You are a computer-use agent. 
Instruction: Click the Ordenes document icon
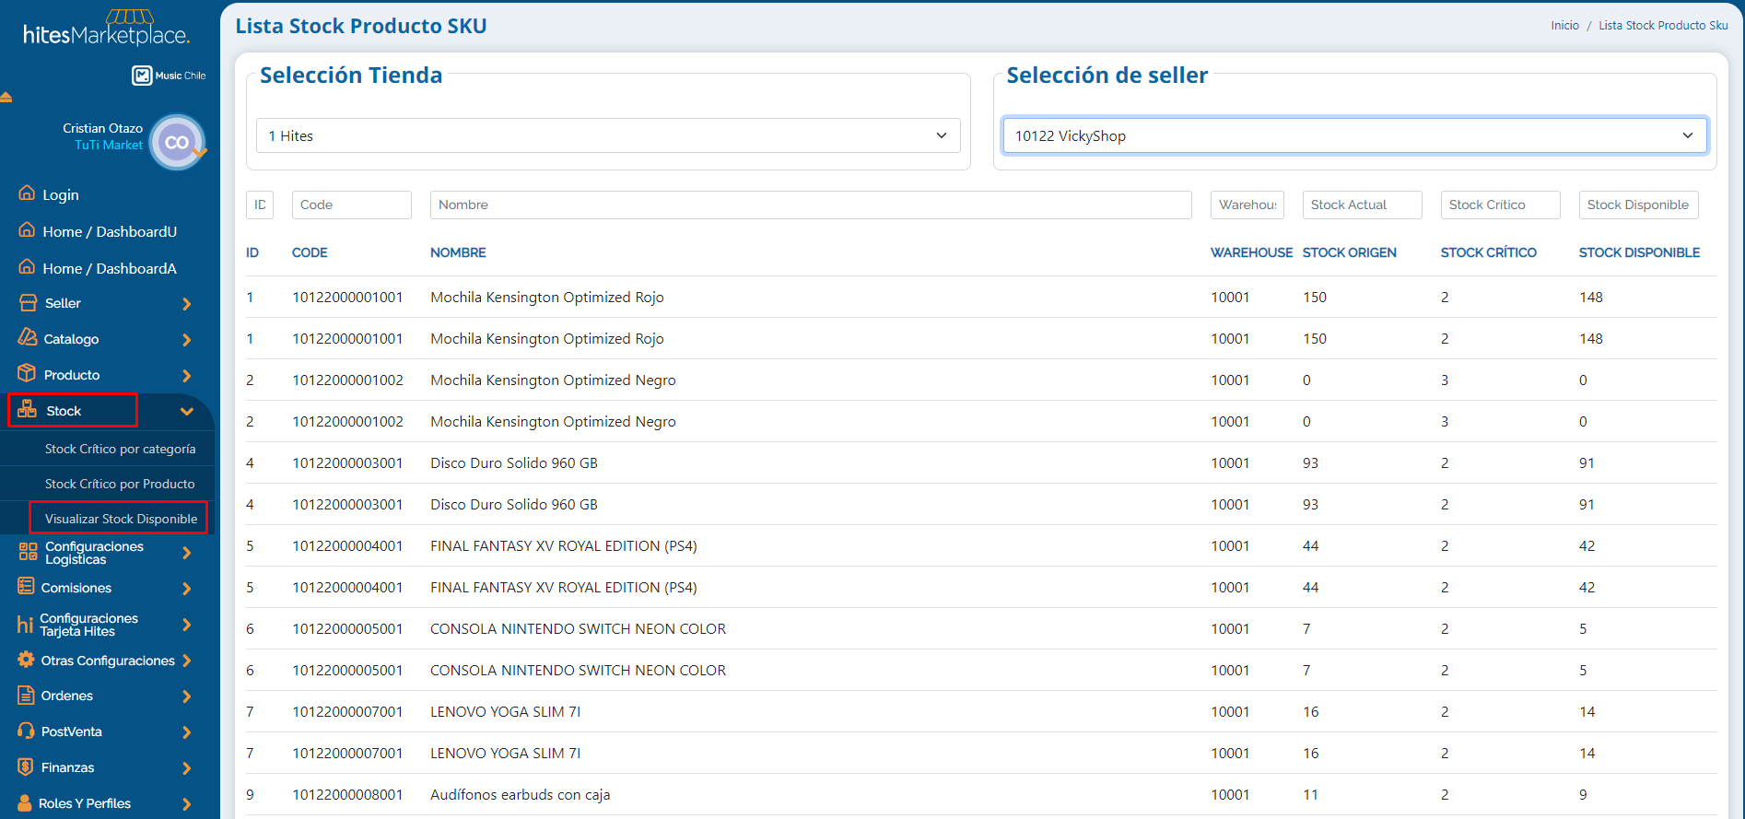tap(27, 695)
